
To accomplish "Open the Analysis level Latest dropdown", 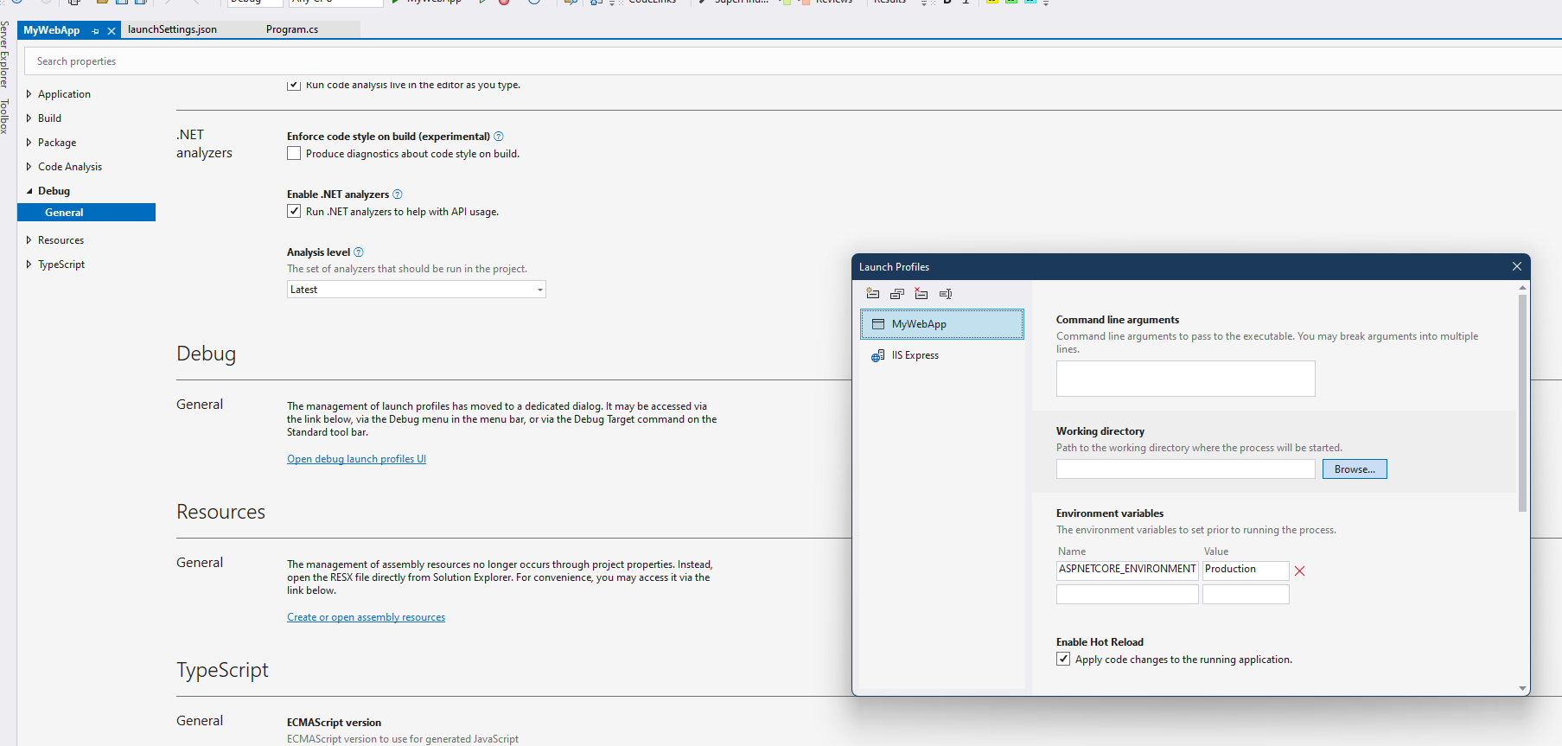I will [x=417, y=290].
